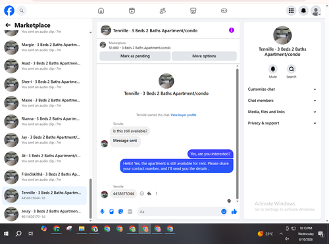Send a thumbs-up like
The height and width of the screenshot is (244, 329).
tap(234, 212)
